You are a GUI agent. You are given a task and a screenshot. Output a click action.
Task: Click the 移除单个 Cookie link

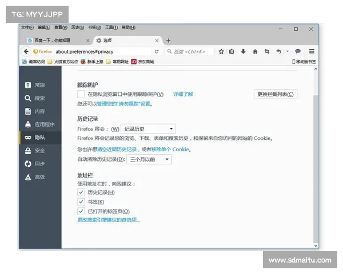point(170,149)
